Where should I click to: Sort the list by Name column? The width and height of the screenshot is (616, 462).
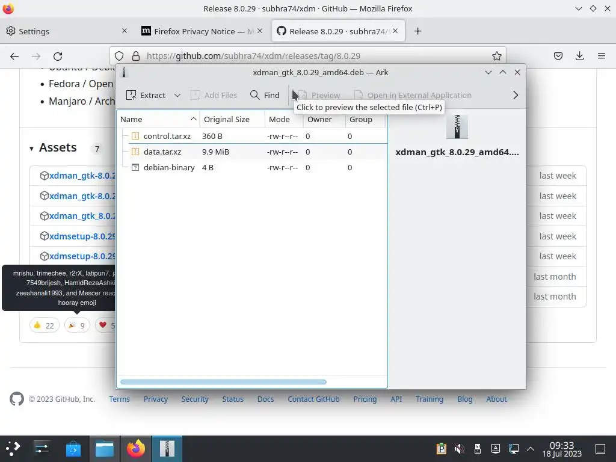(158, 120)
